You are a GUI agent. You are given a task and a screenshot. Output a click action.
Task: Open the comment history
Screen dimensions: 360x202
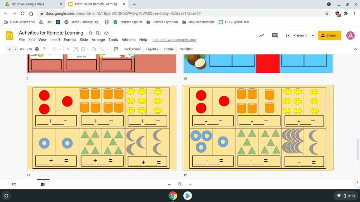(275, 35)
